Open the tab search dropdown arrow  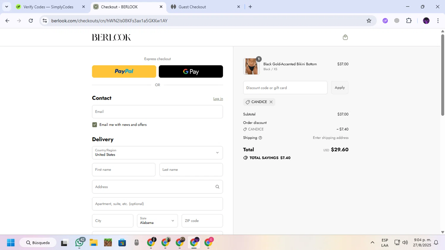[x=7, y=7]
